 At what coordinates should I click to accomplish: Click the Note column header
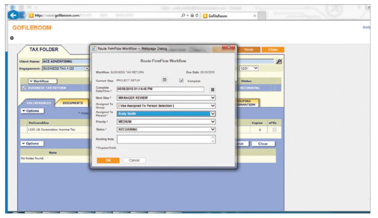pyautogui.click(x=53, y=153)
